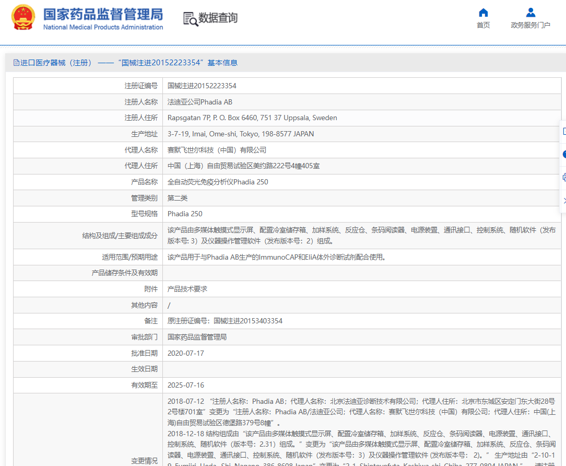Click the document icon before 进口医疗器械（注册）
Screen dimensions: 566x466
pos(16,63)
